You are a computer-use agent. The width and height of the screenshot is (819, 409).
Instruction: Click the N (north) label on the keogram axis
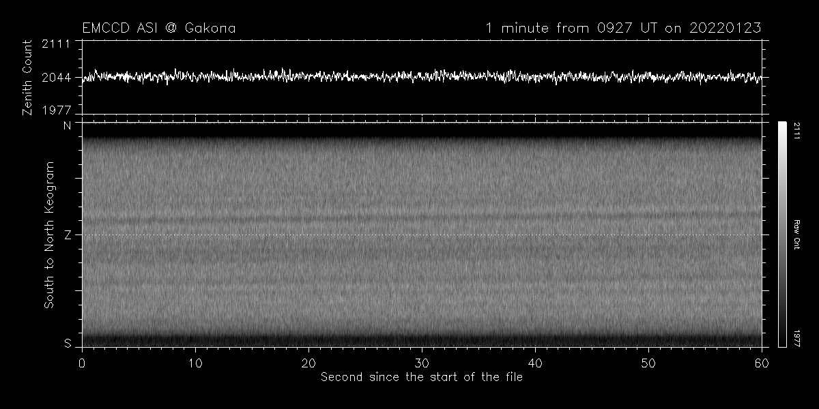click(x=68, y=126)
